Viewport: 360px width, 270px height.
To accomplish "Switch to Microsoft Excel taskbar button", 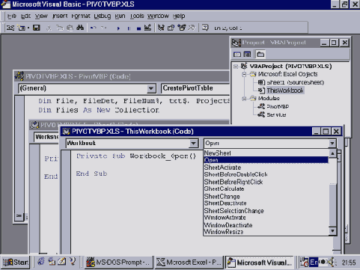I will pos(189,263).
